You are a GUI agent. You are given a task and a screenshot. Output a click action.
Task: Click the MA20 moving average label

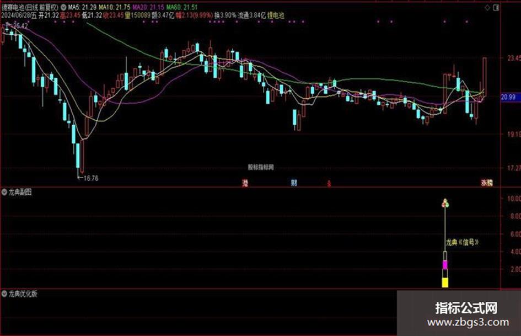click(148, 7)
